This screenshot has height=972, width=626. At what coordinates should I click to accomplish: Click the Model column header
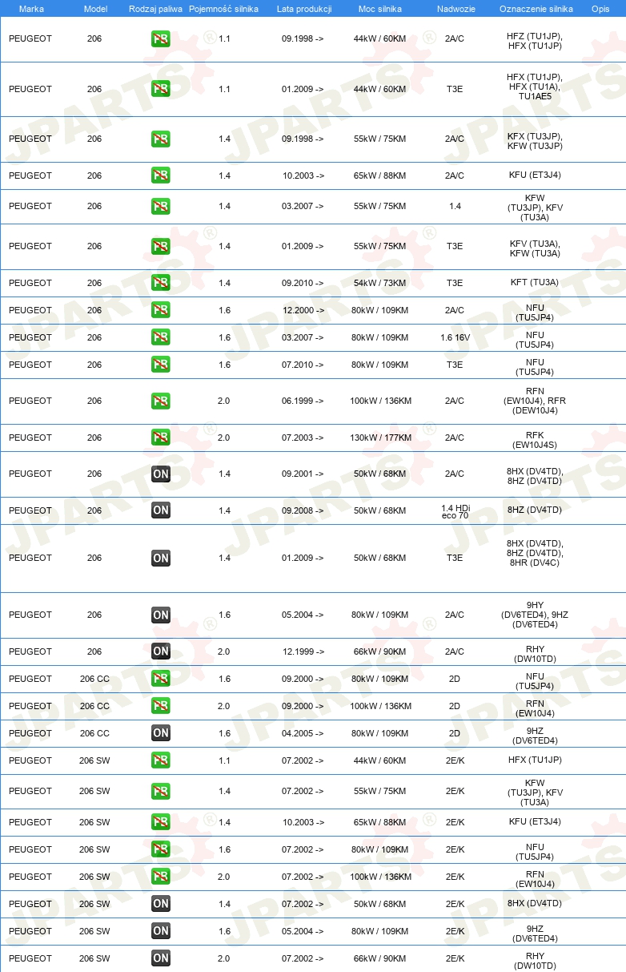[95, 8]
